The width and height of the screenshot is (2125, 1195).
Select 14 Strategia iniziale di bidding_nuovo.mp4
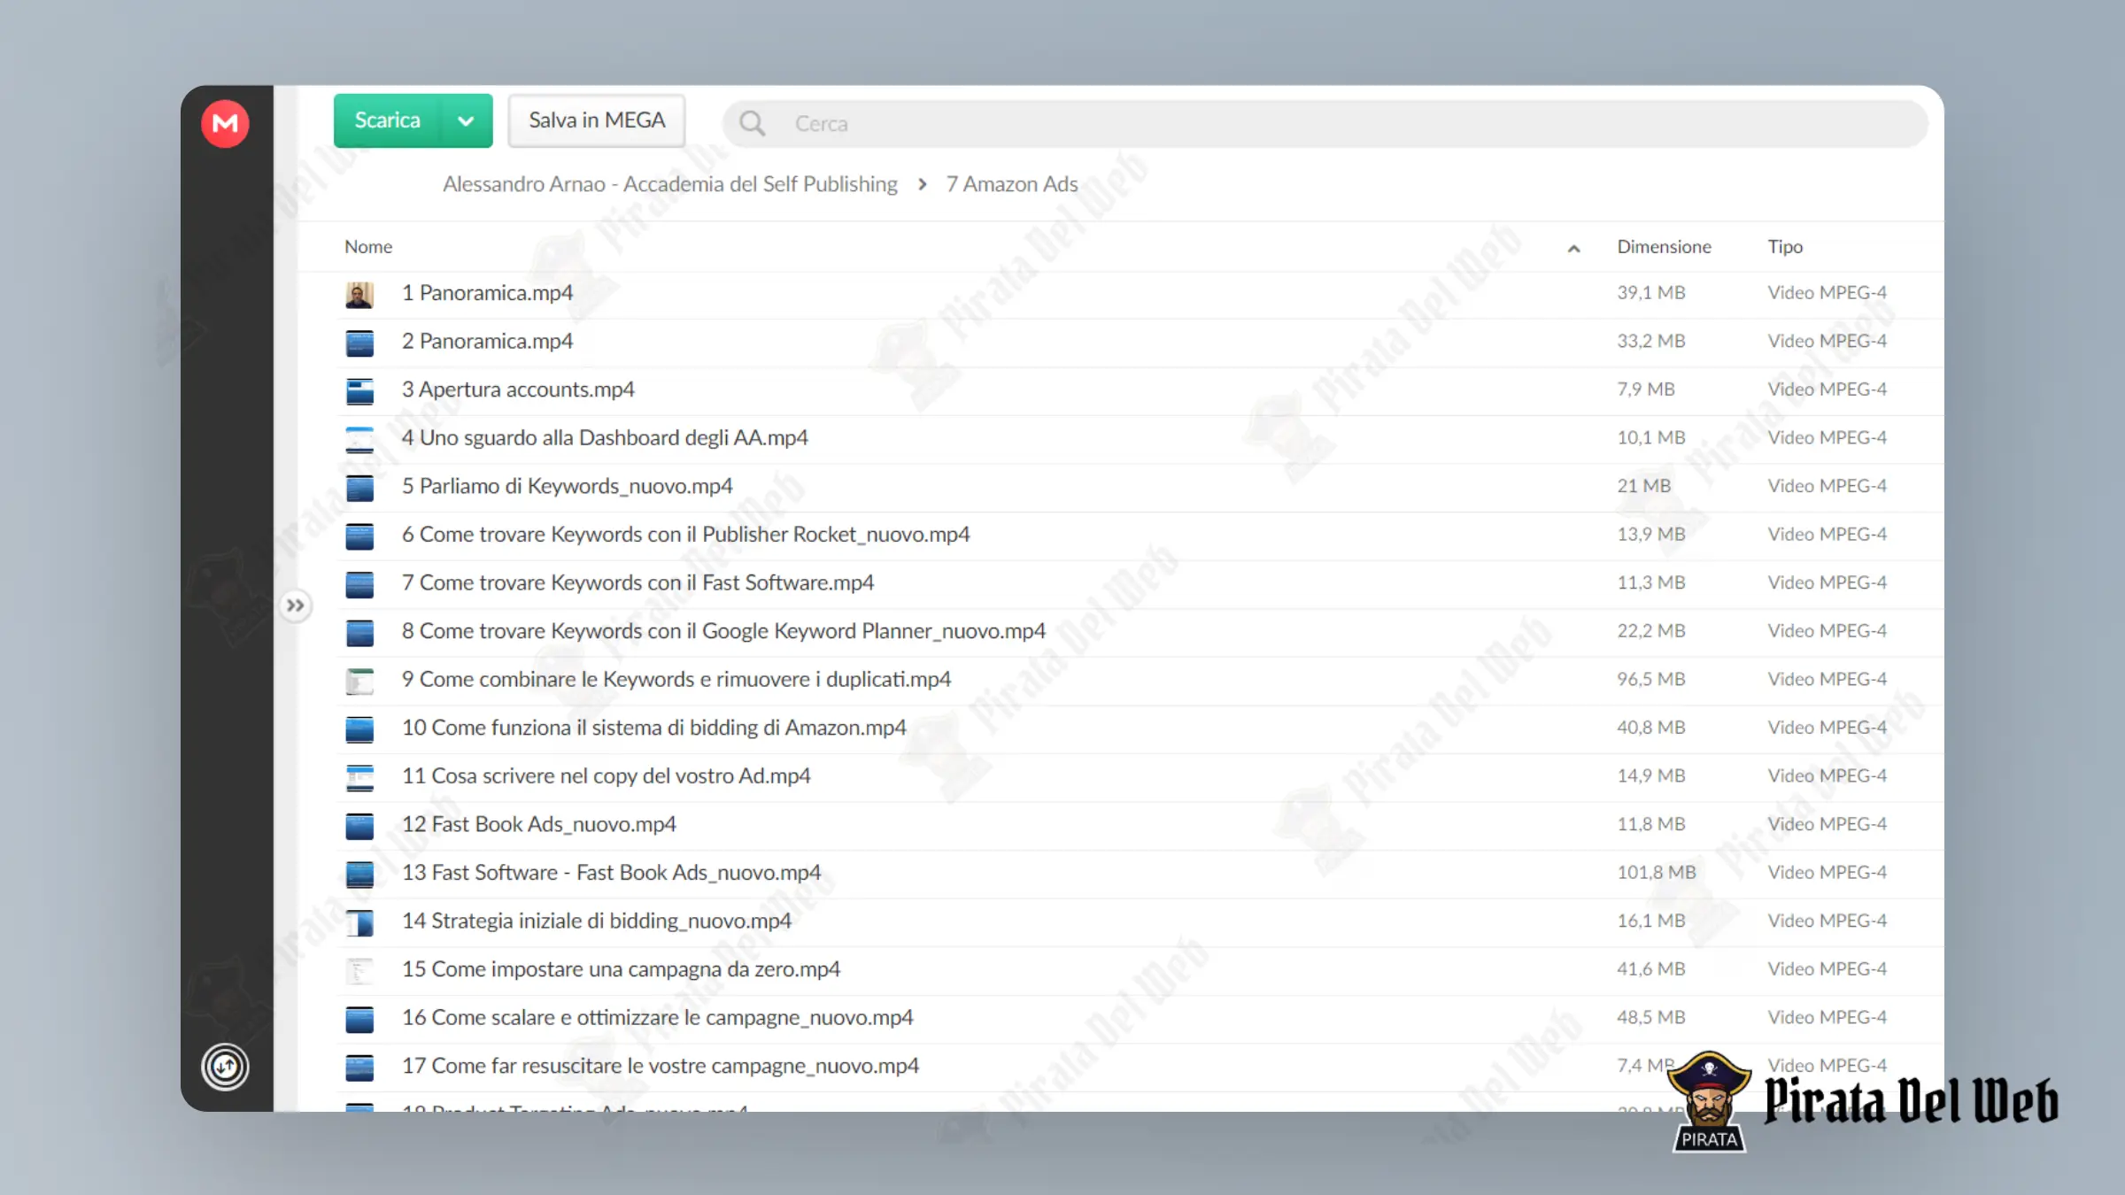[596, 921]
